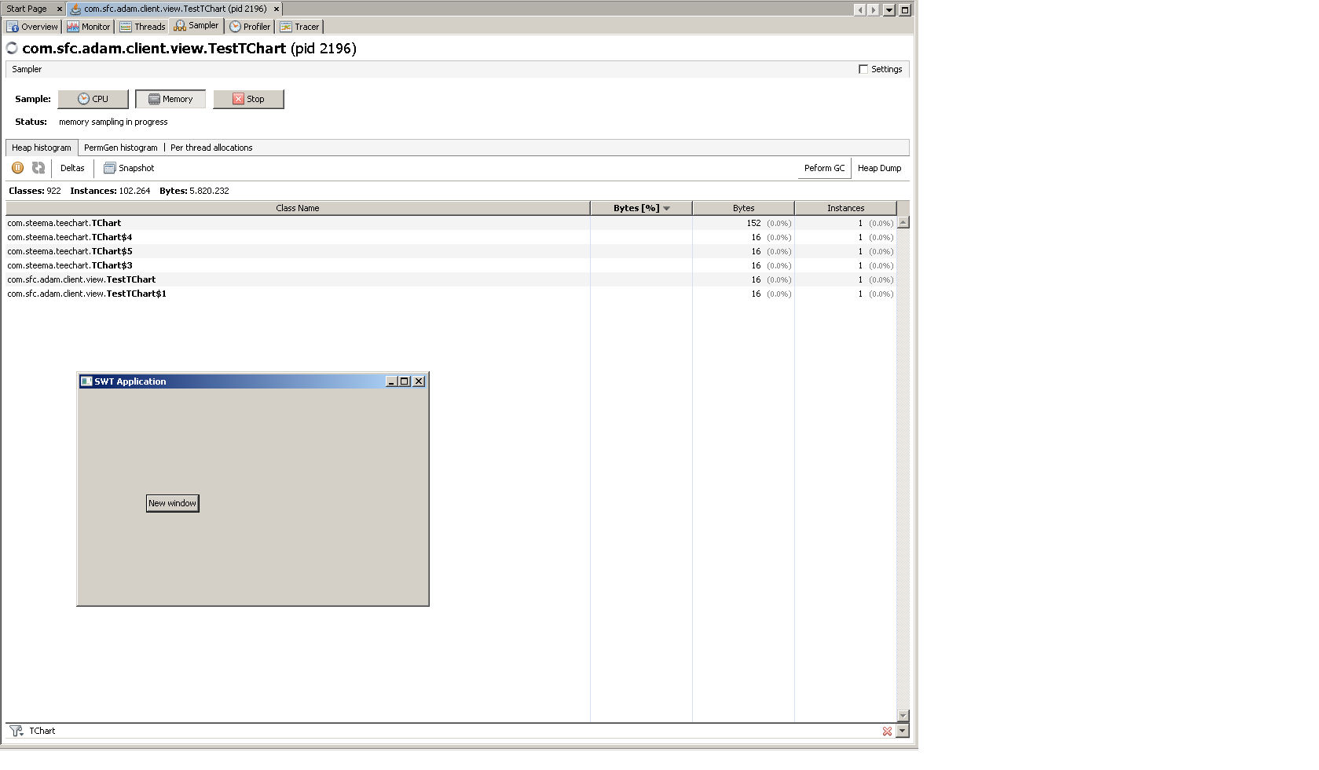Click the table scrollbar down arrow
Image resolution: width=1319 pixels, height=770 pixels.
click(x=903, y=716)
